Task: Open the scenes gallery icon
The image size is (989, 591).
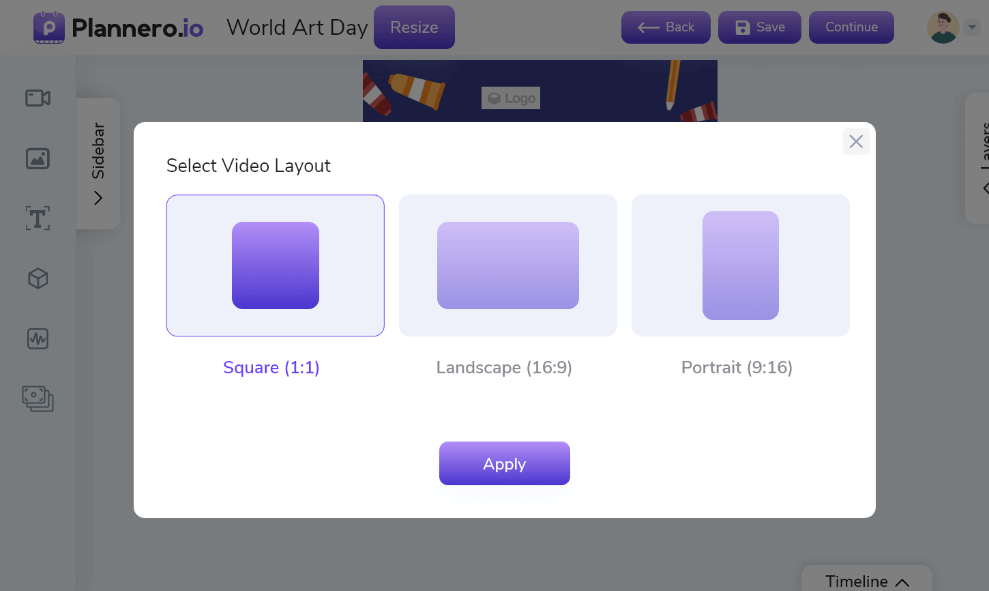Action: (x=38, y=399)
